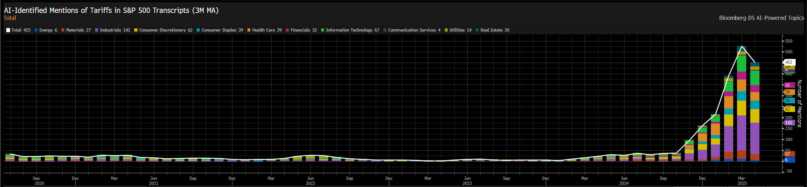Click the 'Total 453' legend label
The width and height of the screenshot is (807, 187).
(x=21, y=30)
